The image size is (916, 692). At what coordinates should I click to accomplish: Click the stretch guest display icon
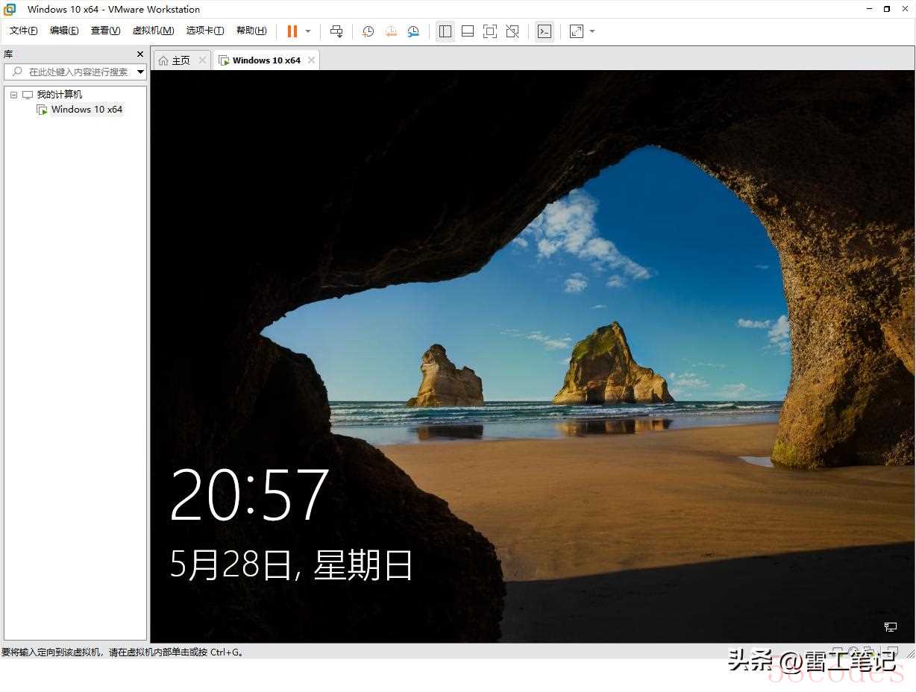click(x=577, y=31)
